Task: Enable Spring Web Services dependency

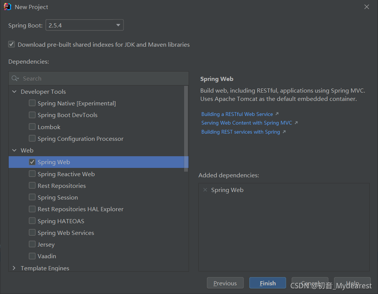Action: (x=32, y=233)
